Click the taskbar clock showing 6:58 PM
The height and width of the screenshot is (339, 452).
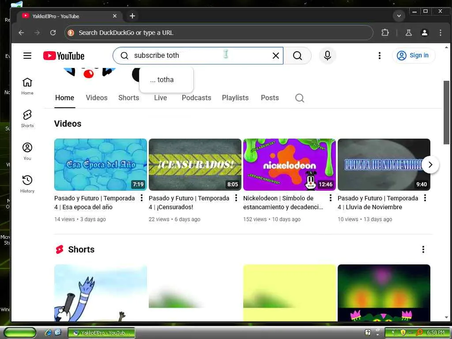[x=436, y=332]
